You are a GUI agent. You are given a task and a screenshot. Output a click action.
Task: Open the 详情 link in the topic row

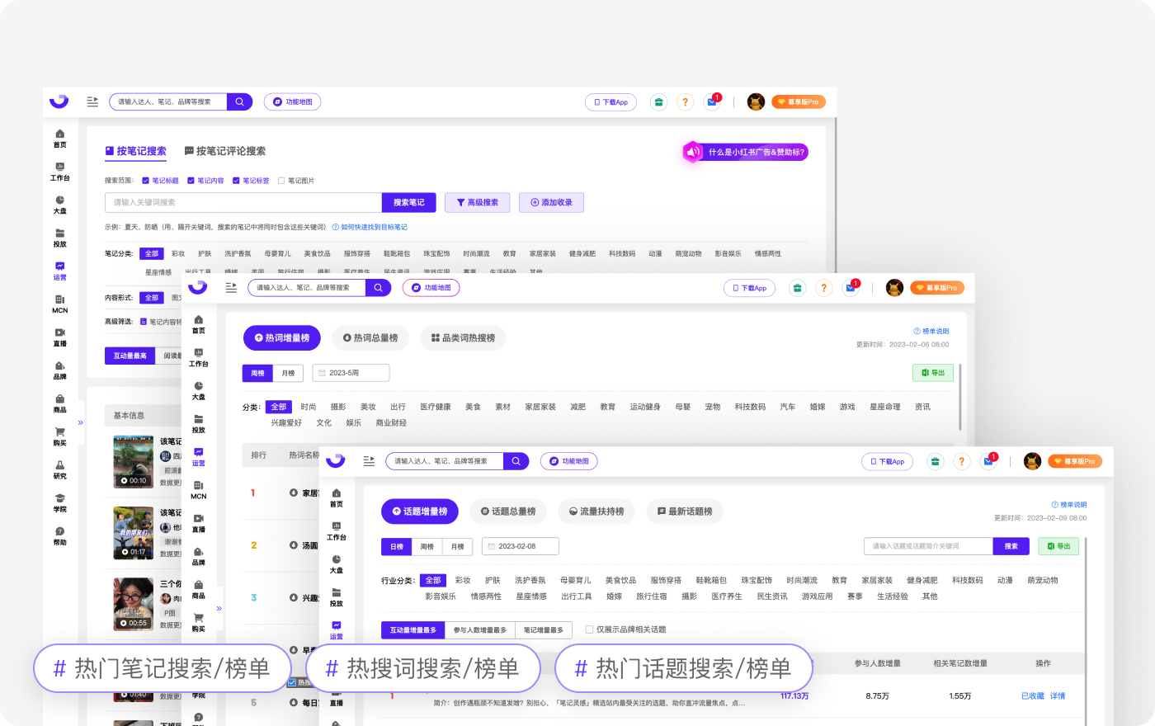(1057, 695)
